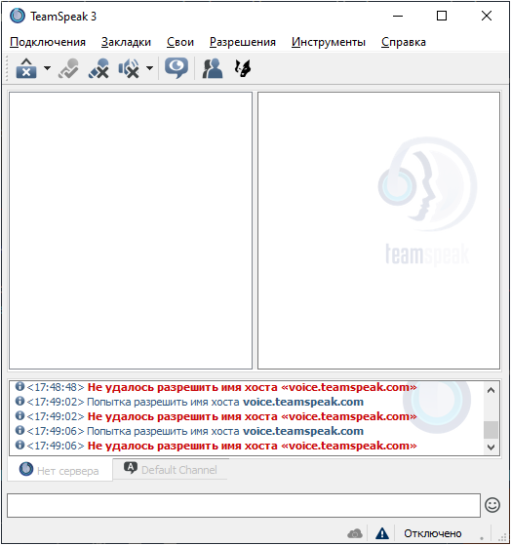Viewport: 511px width, 545px height.
Task: Click the chat log scroll down arrow
Action: pyautogui.click(x=491, y=447)
